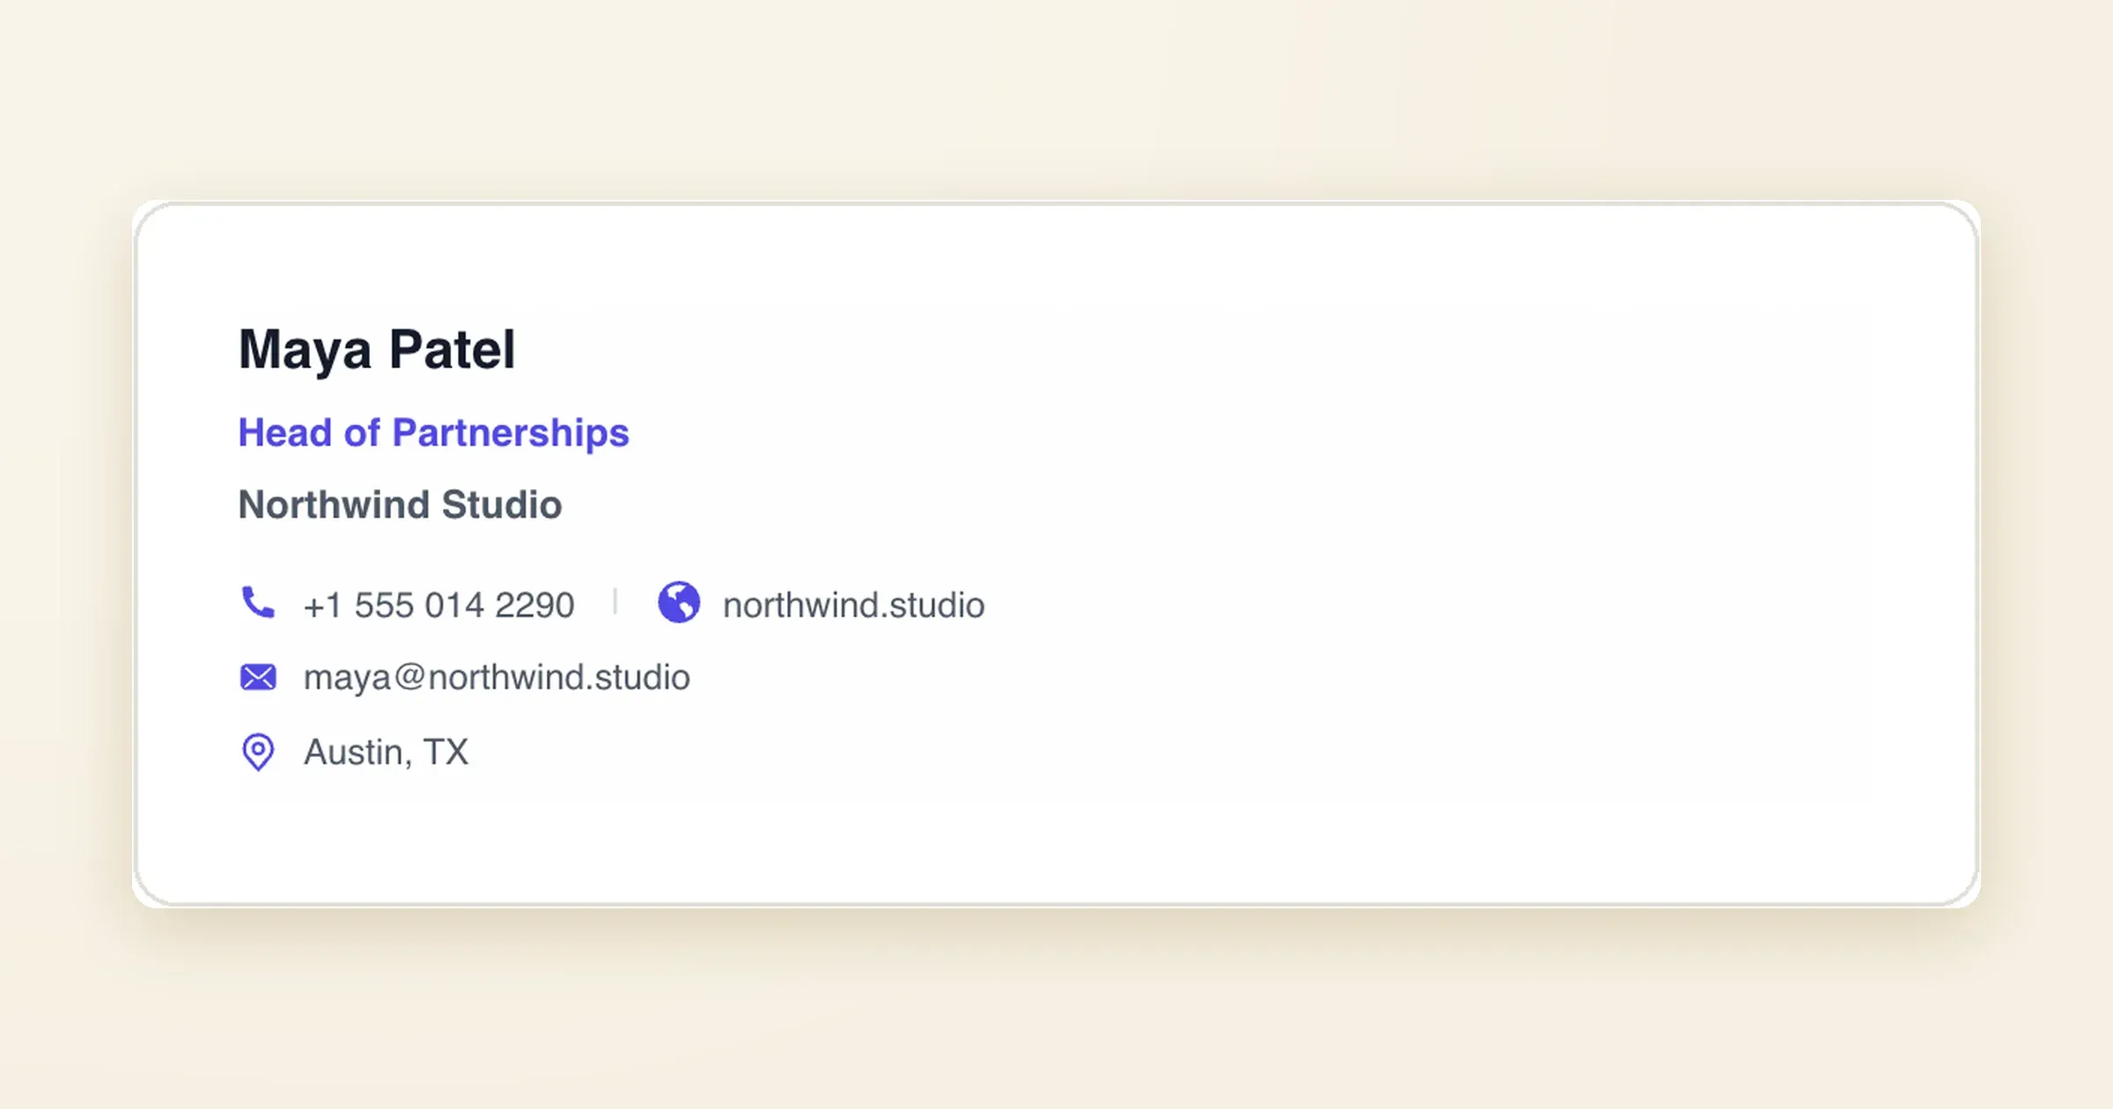Click the location pin icon
Viewport: 2113px width, 1109px height.
(x=258, y=752)
